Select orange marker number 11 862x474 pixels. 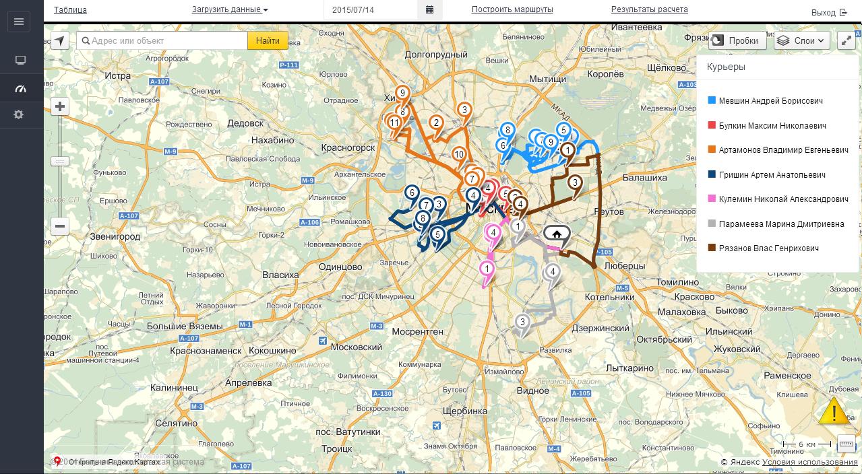point(394,123)
